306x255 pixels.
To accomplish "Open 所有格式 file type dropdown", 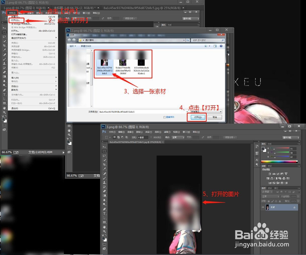I will click(206, 112).
